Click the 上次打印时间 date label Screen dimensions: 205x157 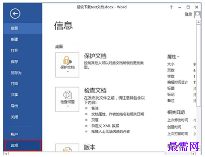[x=178, y=134]
